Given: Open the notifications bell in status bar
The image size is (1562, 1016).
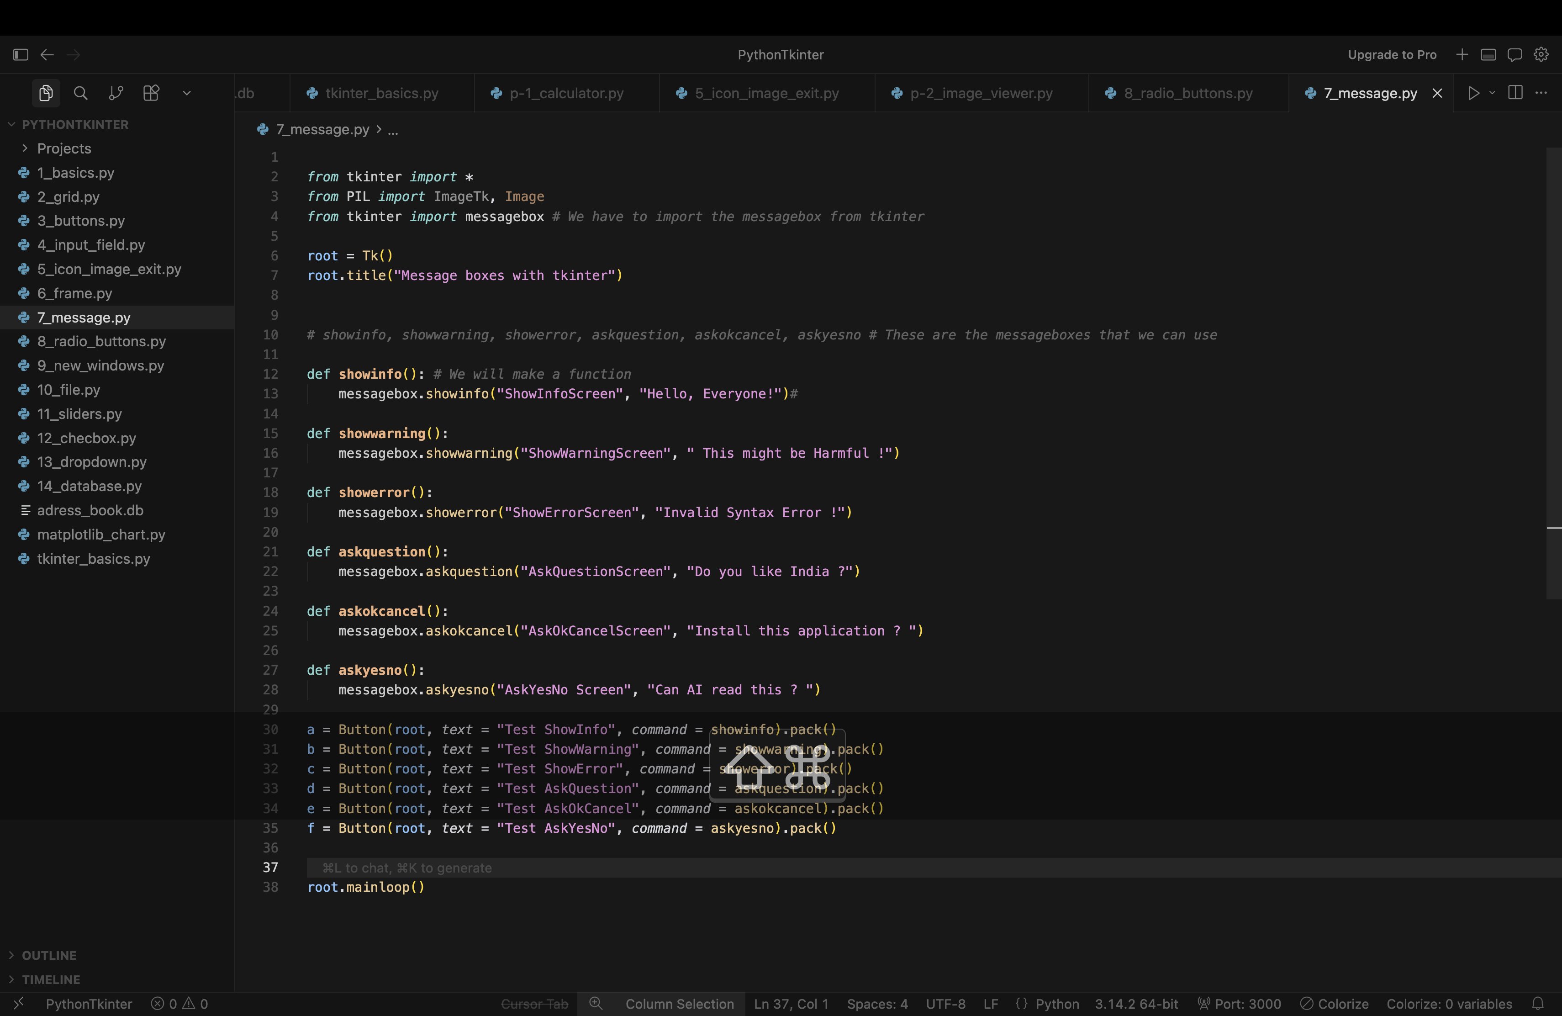Looking at the screenshot, I should pyautogui.click(x=1538, y=1004).
